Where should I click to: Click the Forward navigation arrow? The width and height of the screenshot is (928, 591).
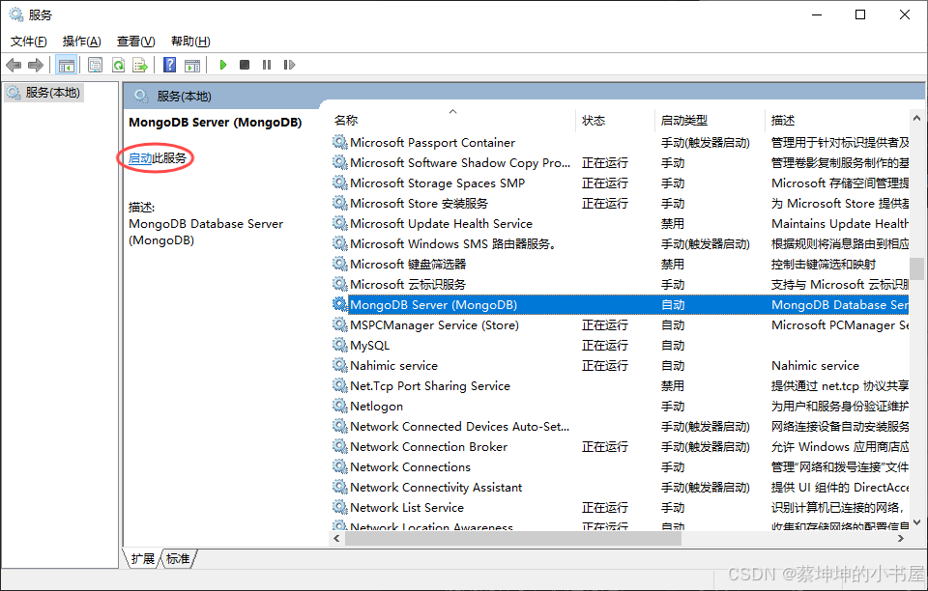(34, 65)
